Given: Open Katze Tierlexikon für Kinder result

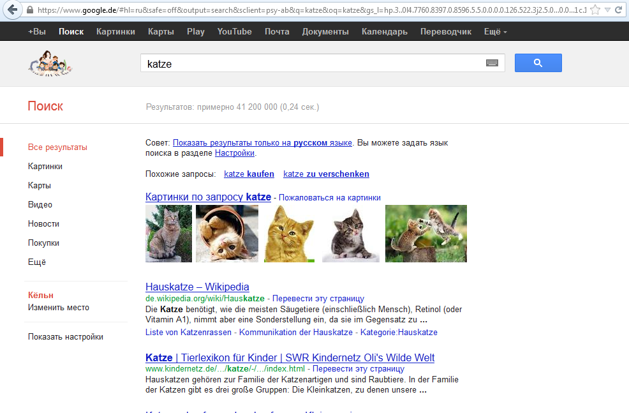Looking at the screenshot, I should [290, 357].
